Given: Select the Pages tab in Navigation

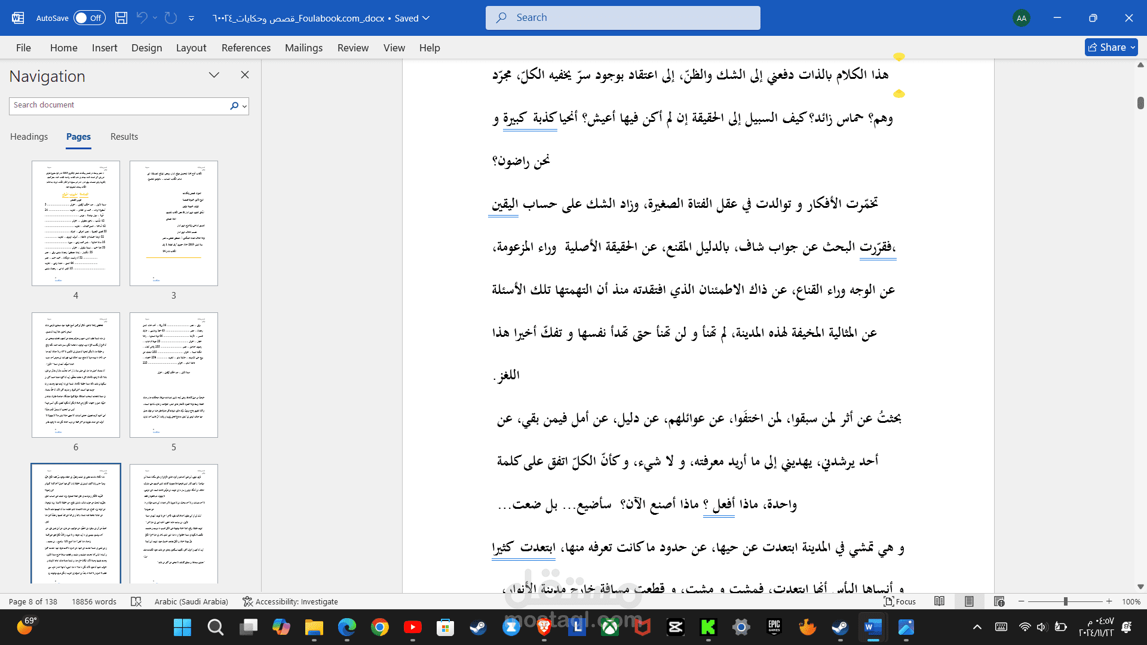Looking at the screenshot, I should pos(78,136).
